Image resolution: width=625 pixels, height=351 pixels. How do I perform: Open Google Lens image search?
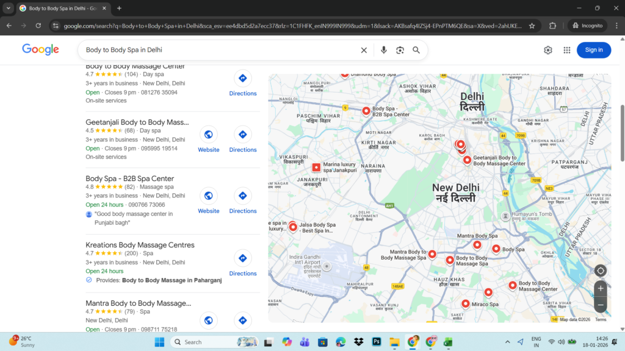pyautogui.click(x=400, y=50)
